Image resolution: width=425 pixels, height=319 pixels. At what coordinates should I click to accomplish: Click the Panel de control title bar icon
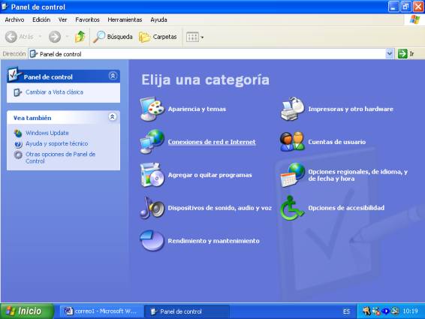[5, 7]
